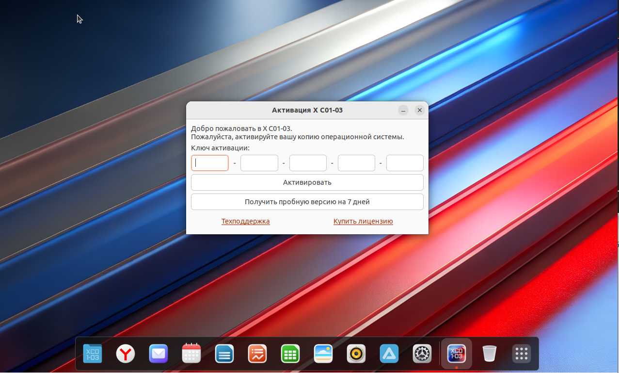Open the XC01-03 file manager folder icon
This screenshot has height=373, width=619.
[93, 354]
